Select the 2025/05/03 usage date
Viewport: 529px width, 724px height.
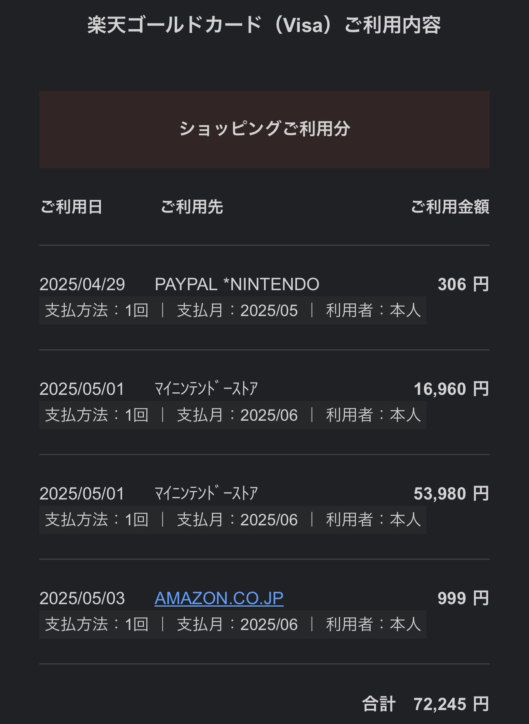tap(82, 598)
